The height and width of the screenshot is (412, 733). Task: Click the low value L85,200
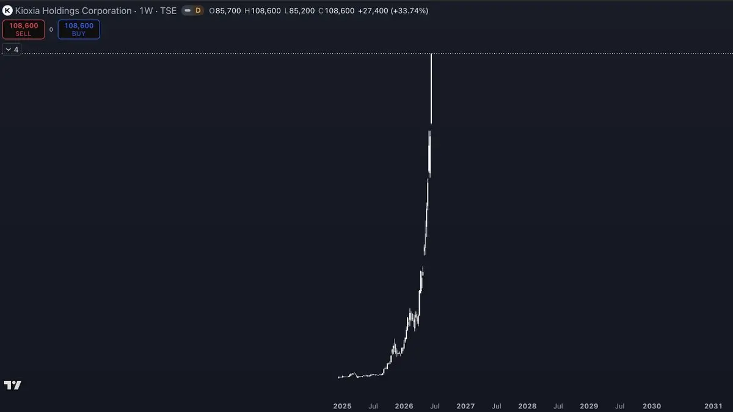(x=300, y=11)
